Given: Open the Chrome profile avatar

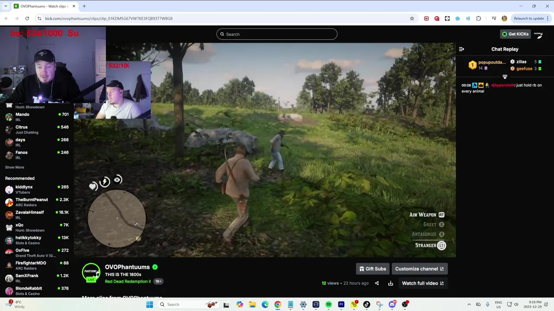Looking at the screenshot, I should [504, 18].
